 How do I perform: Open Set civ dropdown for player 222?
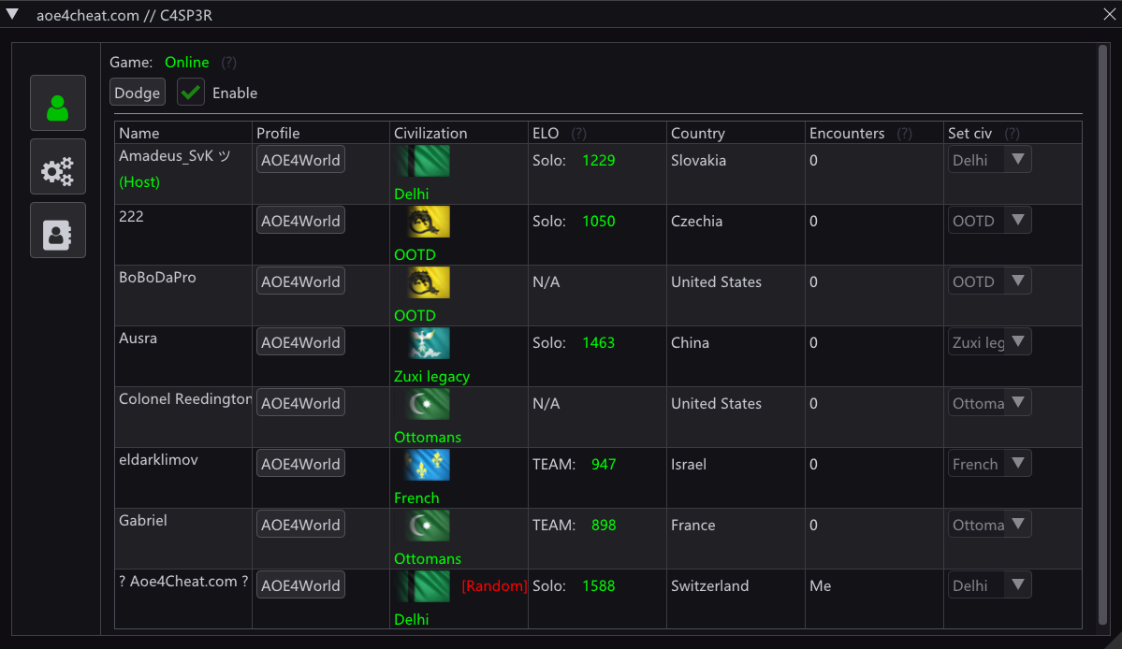[990, 221]
